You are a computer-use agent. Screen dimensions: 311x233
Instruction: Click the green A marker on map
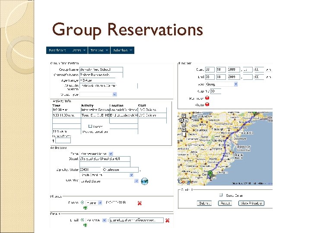tap(210, 174)
